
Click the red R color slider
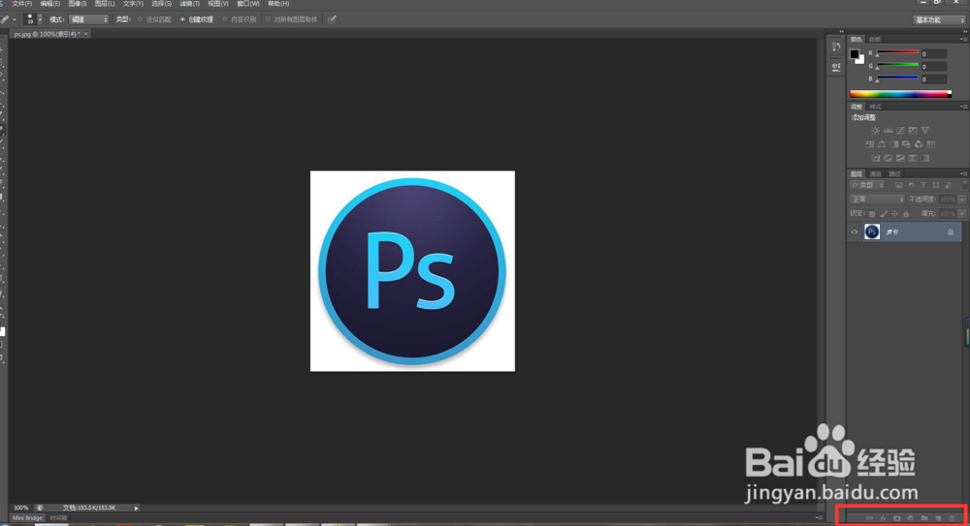tap(897, 52)
